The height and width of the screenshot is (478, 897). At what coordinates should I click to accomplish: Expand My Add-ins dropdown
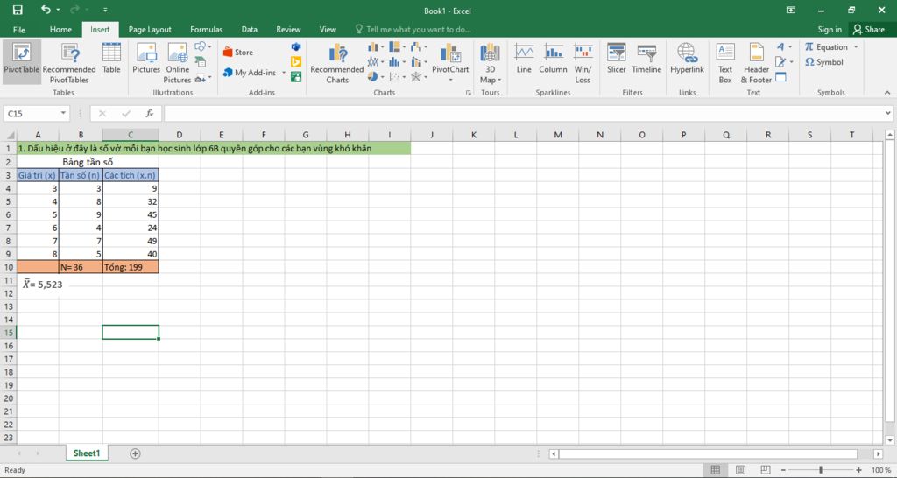[x=284, y=73]
